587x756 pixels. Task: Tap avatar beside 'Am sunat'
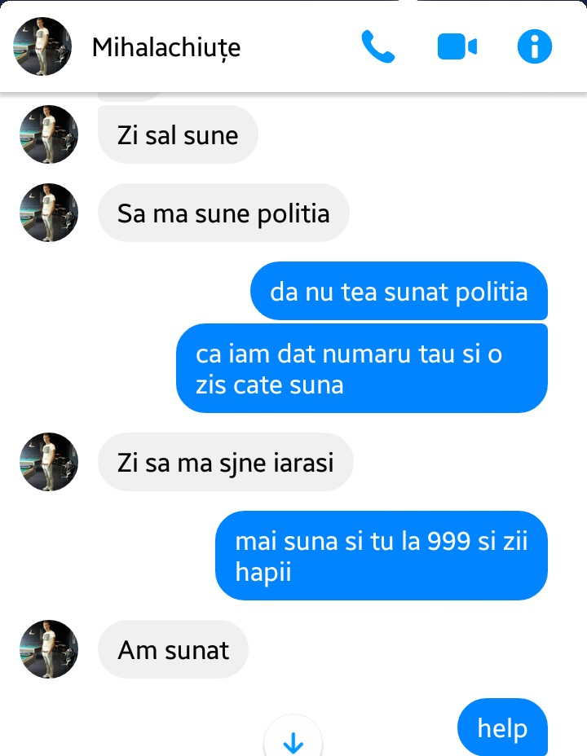(49, 649)
